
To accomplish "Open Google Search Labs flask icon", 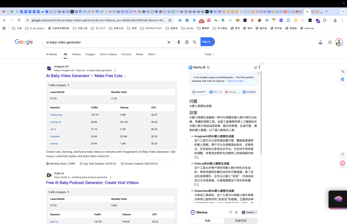I will point(320,42).
